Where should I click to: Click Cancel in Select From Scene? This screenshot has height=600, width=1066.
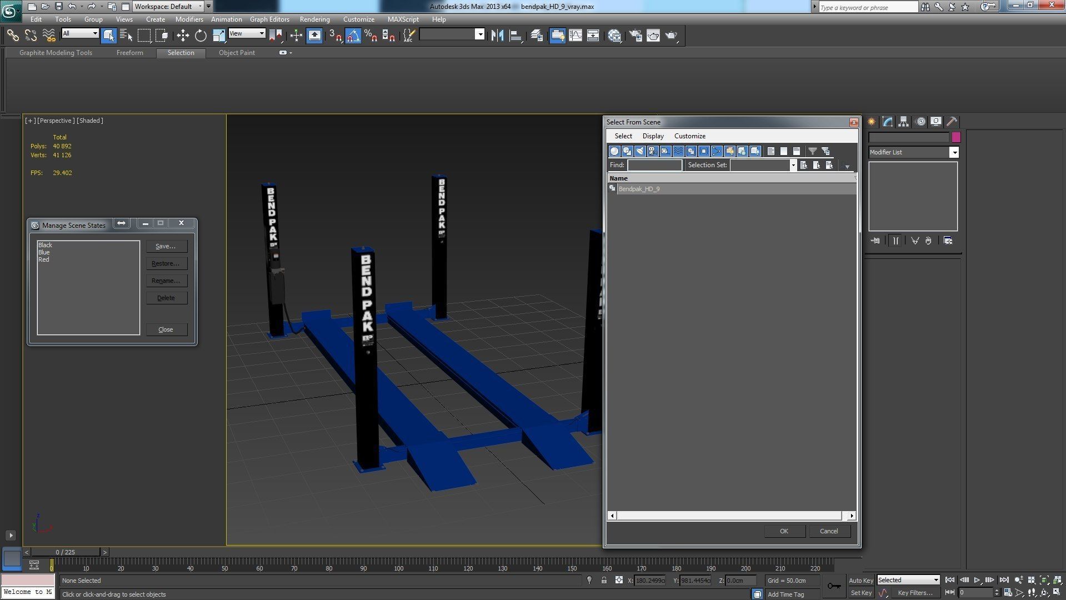[829, 531]
